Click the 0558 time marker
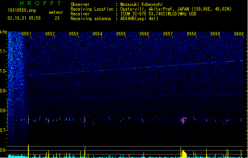 tap(192, 34)
